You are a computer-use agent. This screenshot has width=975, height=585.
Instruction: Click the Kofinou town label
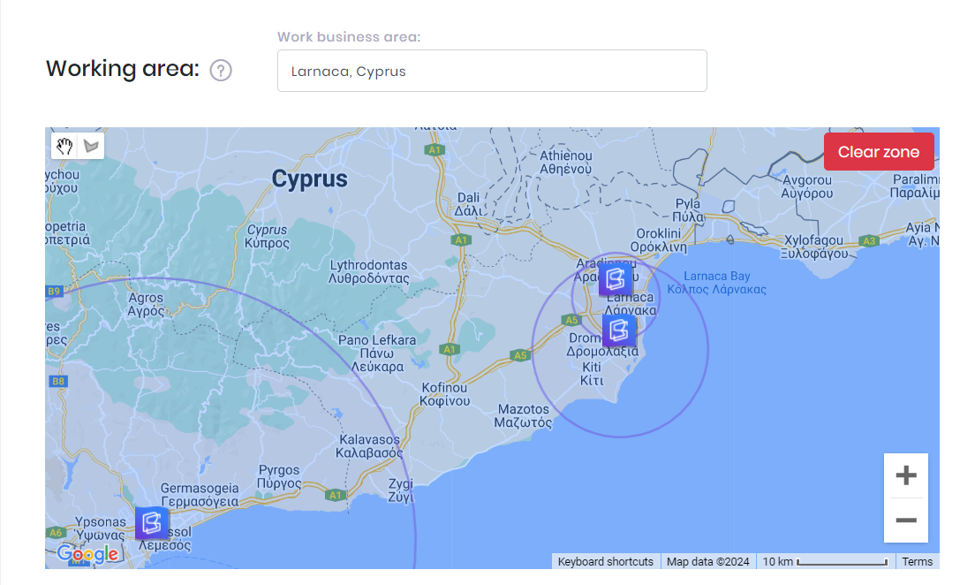tap(446, 394)
